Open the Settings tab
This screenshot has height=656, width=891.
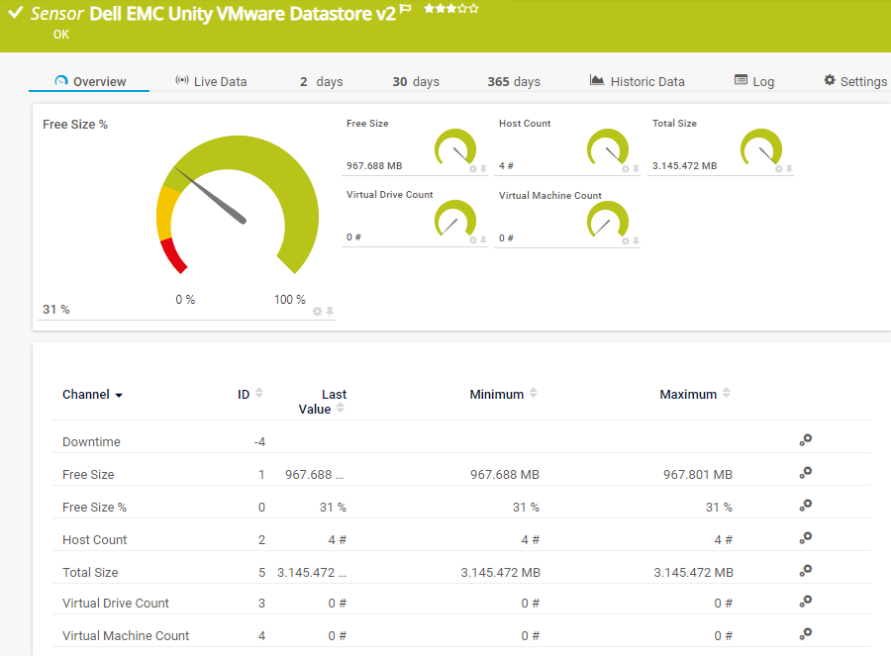pyautogui.click(x=855, y=81)
